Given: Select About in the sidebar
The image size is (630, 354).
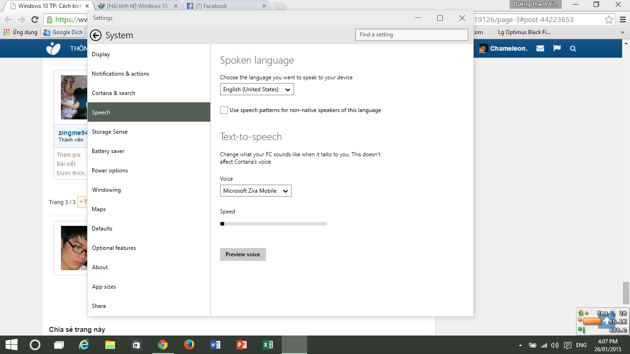Looking at the screenshot, I should click(149, 267).
